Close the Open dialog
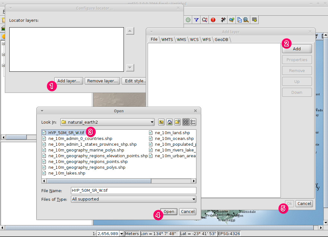The height and width of the screenshot is (237, 328). [x=195, y=111]
